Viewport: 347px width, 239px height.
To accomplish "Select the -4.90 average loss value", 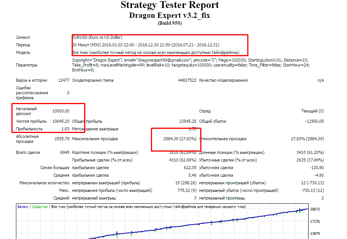I will tap(319, 176).
